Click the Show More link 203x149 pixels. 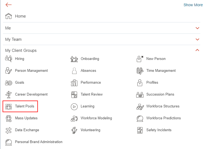[193, 5]
